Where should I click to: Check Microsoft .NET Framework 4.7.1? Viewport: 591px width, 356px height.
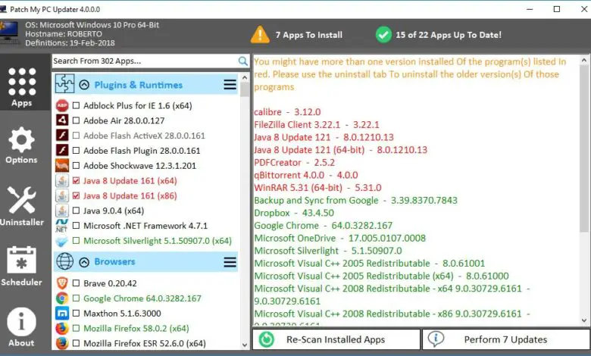(76, 226)
